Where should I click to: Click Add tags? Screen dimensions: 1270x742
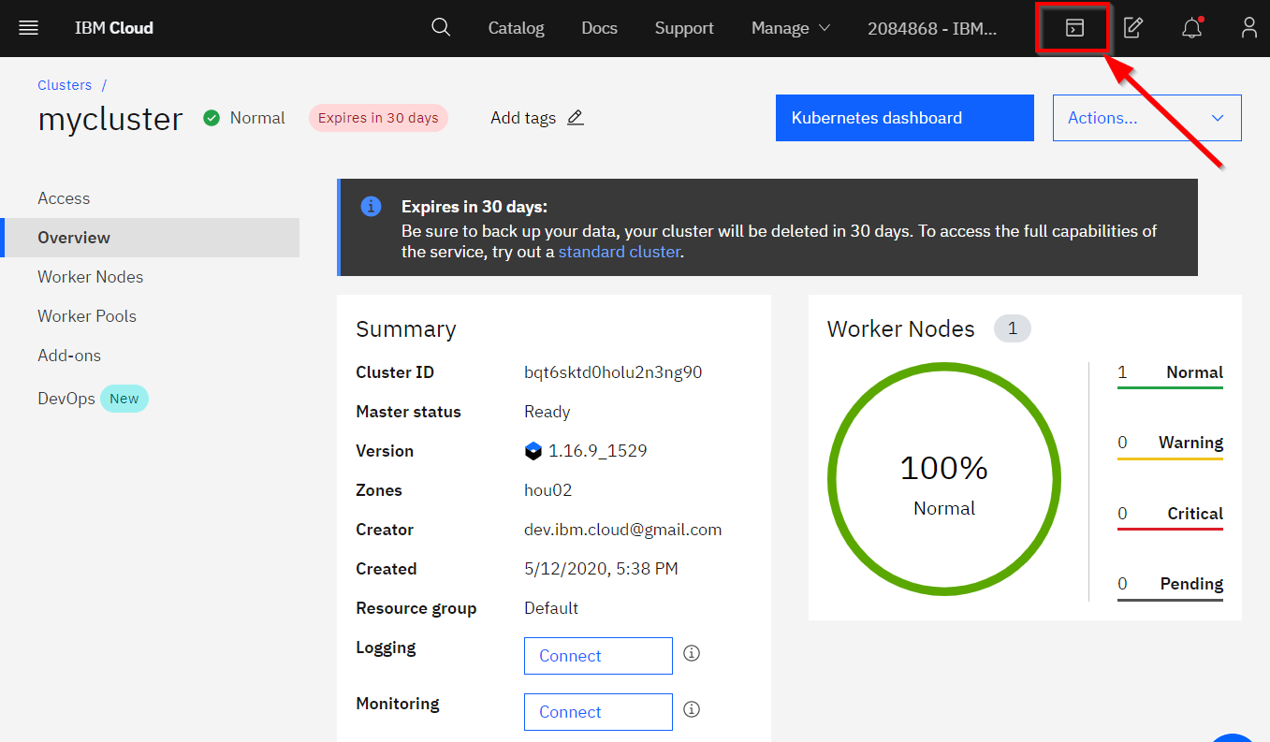click(x=523, y=118)
